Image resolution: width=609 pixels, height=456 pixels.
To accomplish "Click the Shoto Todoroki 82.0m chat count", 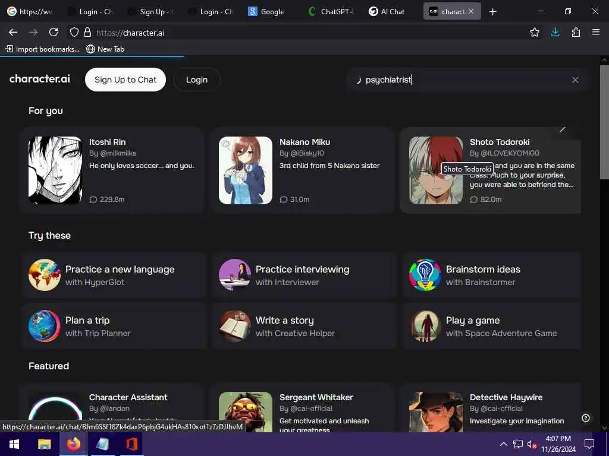I will [x=486, y=199].
